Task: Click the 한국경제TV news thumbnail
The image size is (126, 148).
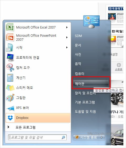Action: pyautogui.click(x=112, y=16)
